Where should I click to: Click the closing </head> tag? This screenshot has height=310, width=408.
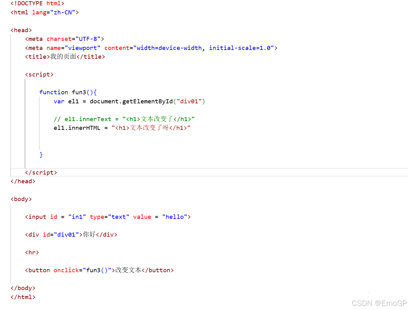coord(23,181)
